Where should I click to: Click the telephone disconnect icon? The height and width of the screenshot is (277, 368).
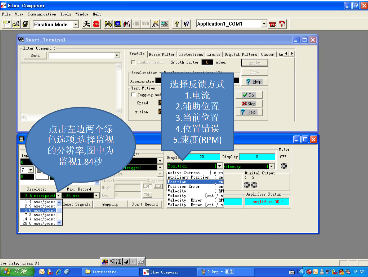click(282, 24)
